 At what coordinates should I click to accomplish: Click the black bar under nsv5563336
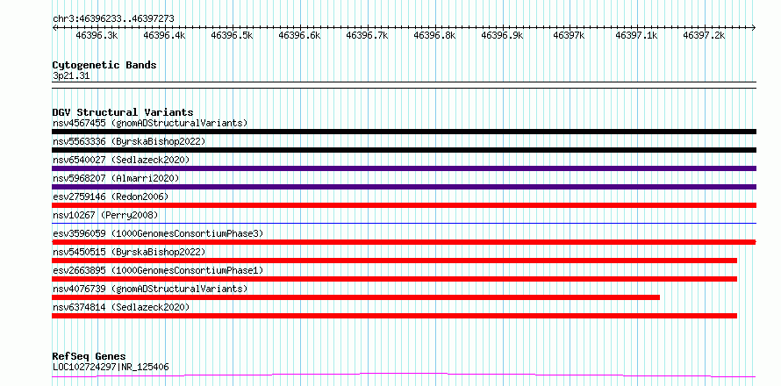click(x=404, y=150)
